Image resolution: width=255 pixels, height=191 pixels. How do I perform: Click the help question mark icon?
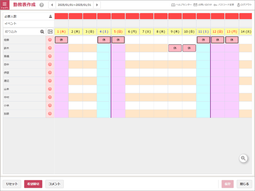tap(41, 5)
